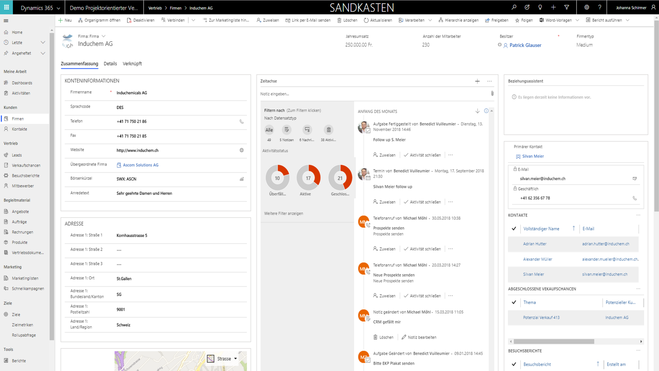The height and width of the screenshot is (371, 659).
Task: Open Firmen in the sidebar
Action: [x=24, y=119]
